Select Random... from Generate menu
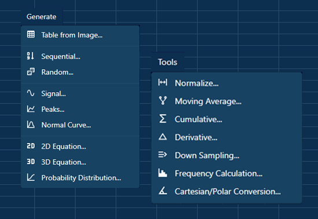The image size is (318, 219). pyautogui.click(x=80, y=72)
